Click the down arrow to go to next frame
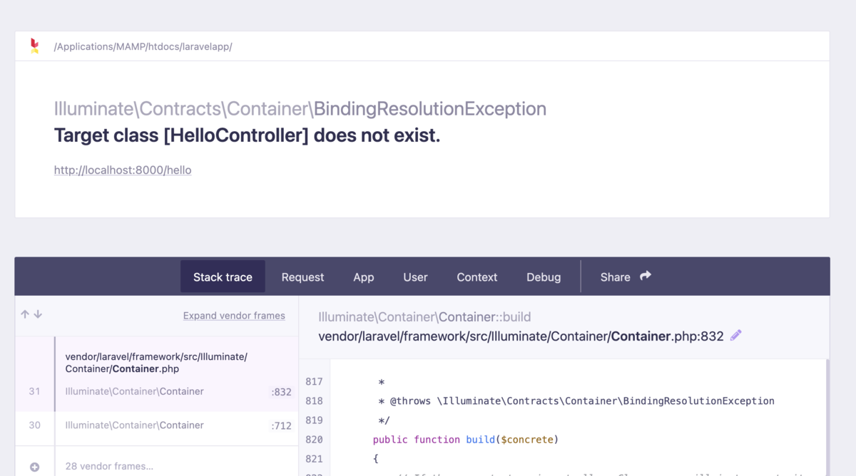856x476 pixels. 37,314
